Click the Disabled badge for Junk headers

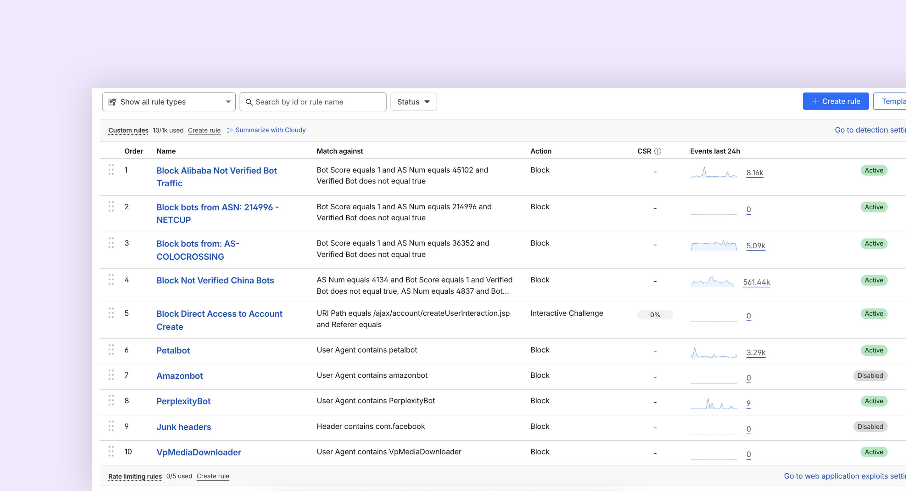pos(870,426)
